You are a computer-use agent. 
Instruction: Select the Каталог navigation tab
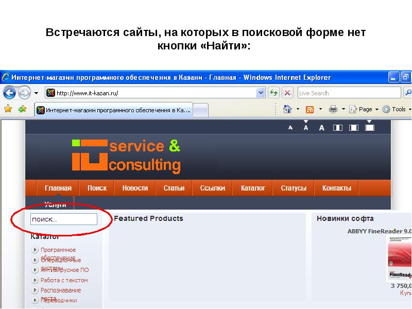point(253,188)
